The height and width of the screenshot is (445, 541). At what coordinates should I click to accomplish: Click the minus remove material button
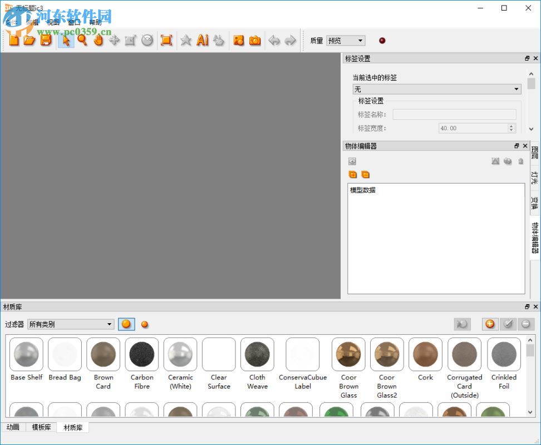point(526,324)
